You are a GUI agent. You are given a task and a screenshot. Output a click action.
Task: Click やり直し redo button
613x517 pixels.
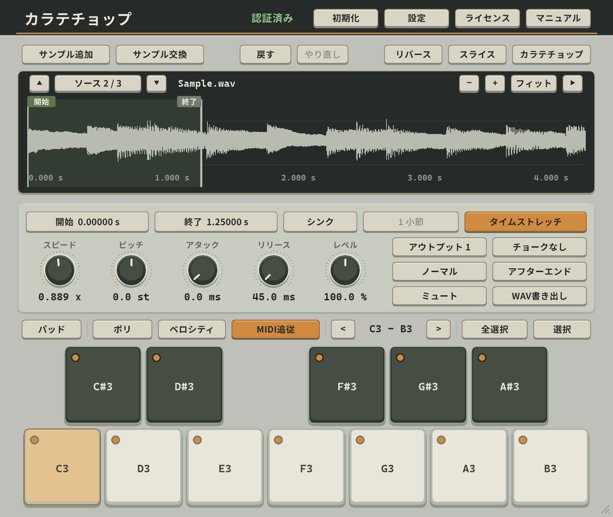pos(323,54)
